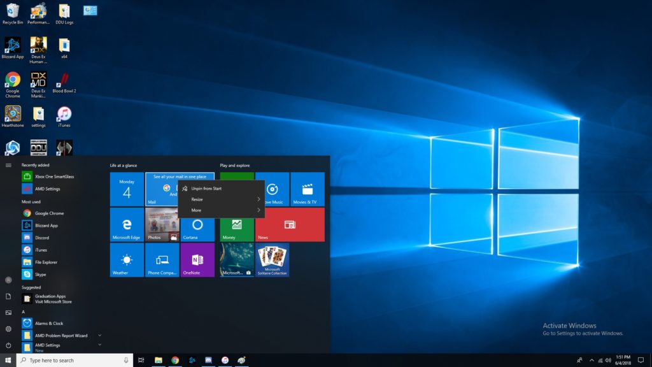Launch the OneNote tile
Viewport: 652px width, 367px height.
[x=197, y=260]
